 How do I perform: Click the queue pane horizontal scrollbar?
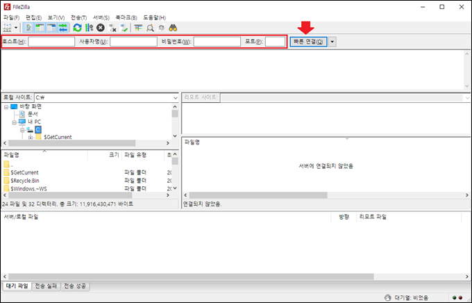coord(191,277)
